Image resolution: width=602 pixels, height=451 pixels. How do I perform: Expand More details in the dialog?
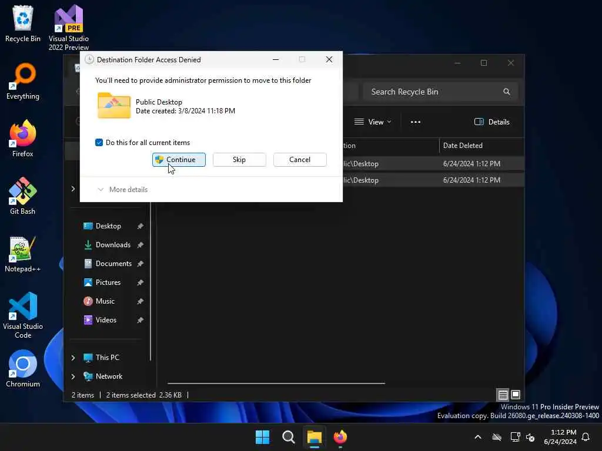coord(122,190)
